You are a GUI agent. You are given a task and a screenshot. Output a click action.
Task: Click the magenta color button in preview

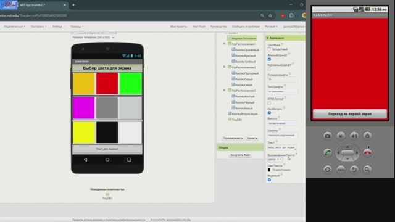84,108
